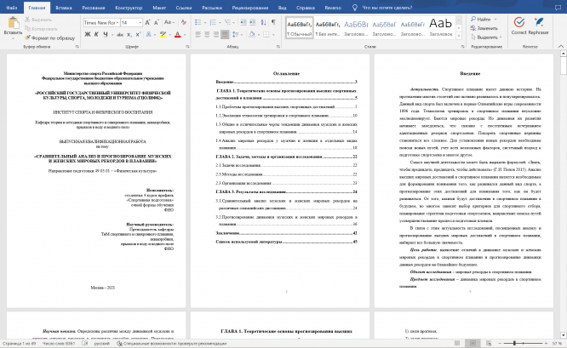Click the vertical scrollbar down arrow
This screenshot has height=348, width=567.
[x=563, y=335]
